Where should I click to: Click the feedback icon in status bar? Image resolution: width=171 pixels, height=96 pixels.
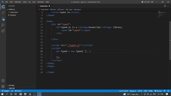pos(165,91)
